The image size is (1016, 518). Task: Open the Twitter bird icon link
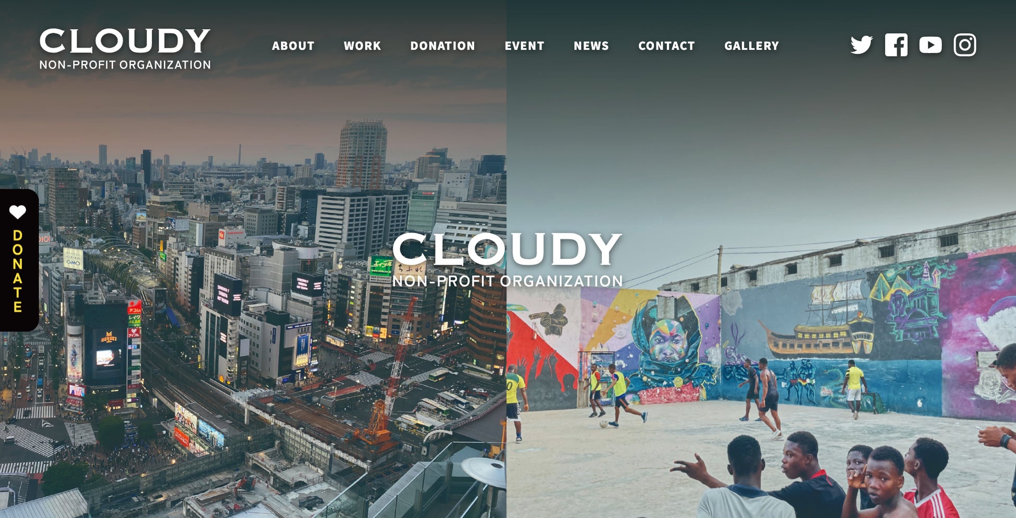point(861,45)
